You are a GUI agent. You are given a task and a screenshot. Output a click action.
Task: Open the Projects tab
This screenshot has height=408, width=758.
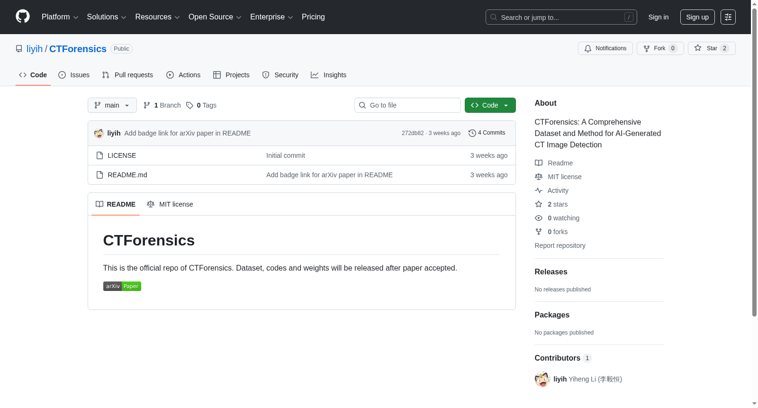(x=231, y=75)
